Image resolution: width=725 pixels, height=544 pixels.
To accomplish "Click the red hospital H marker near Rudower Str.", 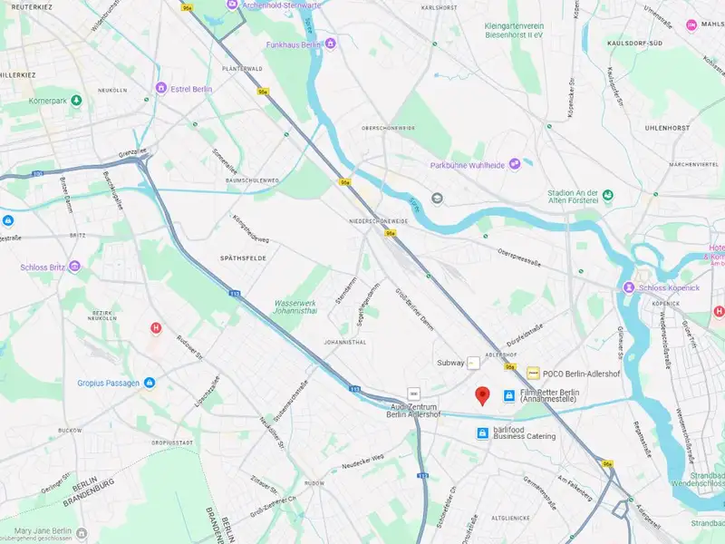I will pos(156,328).
